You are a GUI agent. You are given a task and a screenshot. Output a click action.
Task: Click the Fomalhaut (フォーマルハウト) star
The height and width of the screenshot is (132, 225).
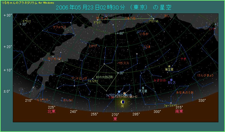pos(171,103)
